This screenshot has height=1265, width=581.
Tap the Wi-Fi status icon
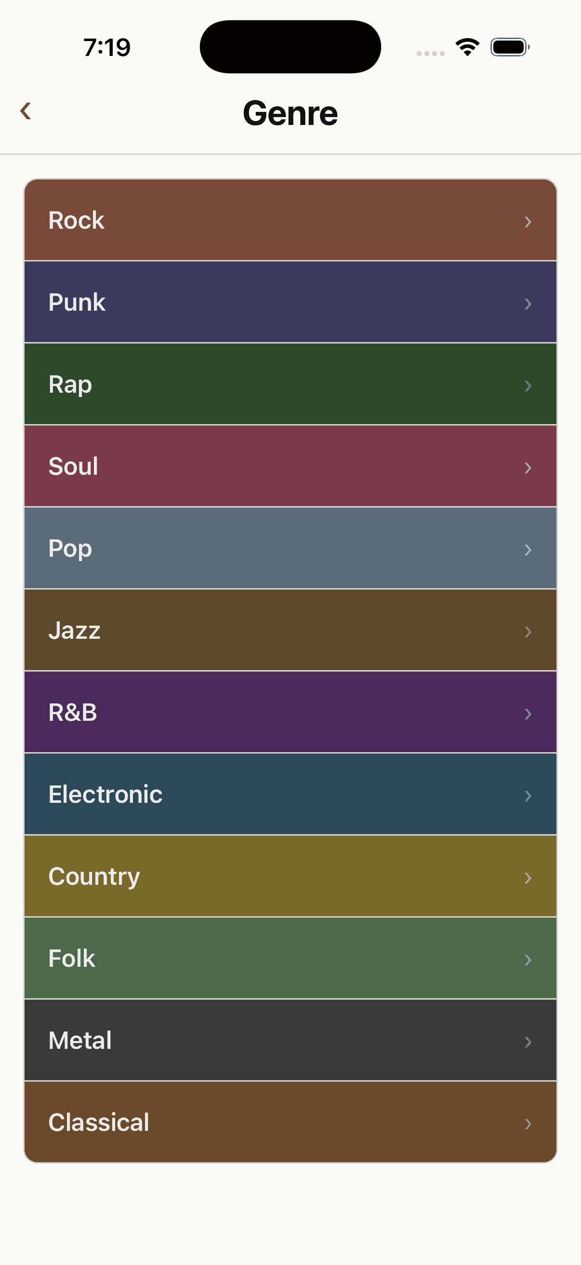coord(467,47)
